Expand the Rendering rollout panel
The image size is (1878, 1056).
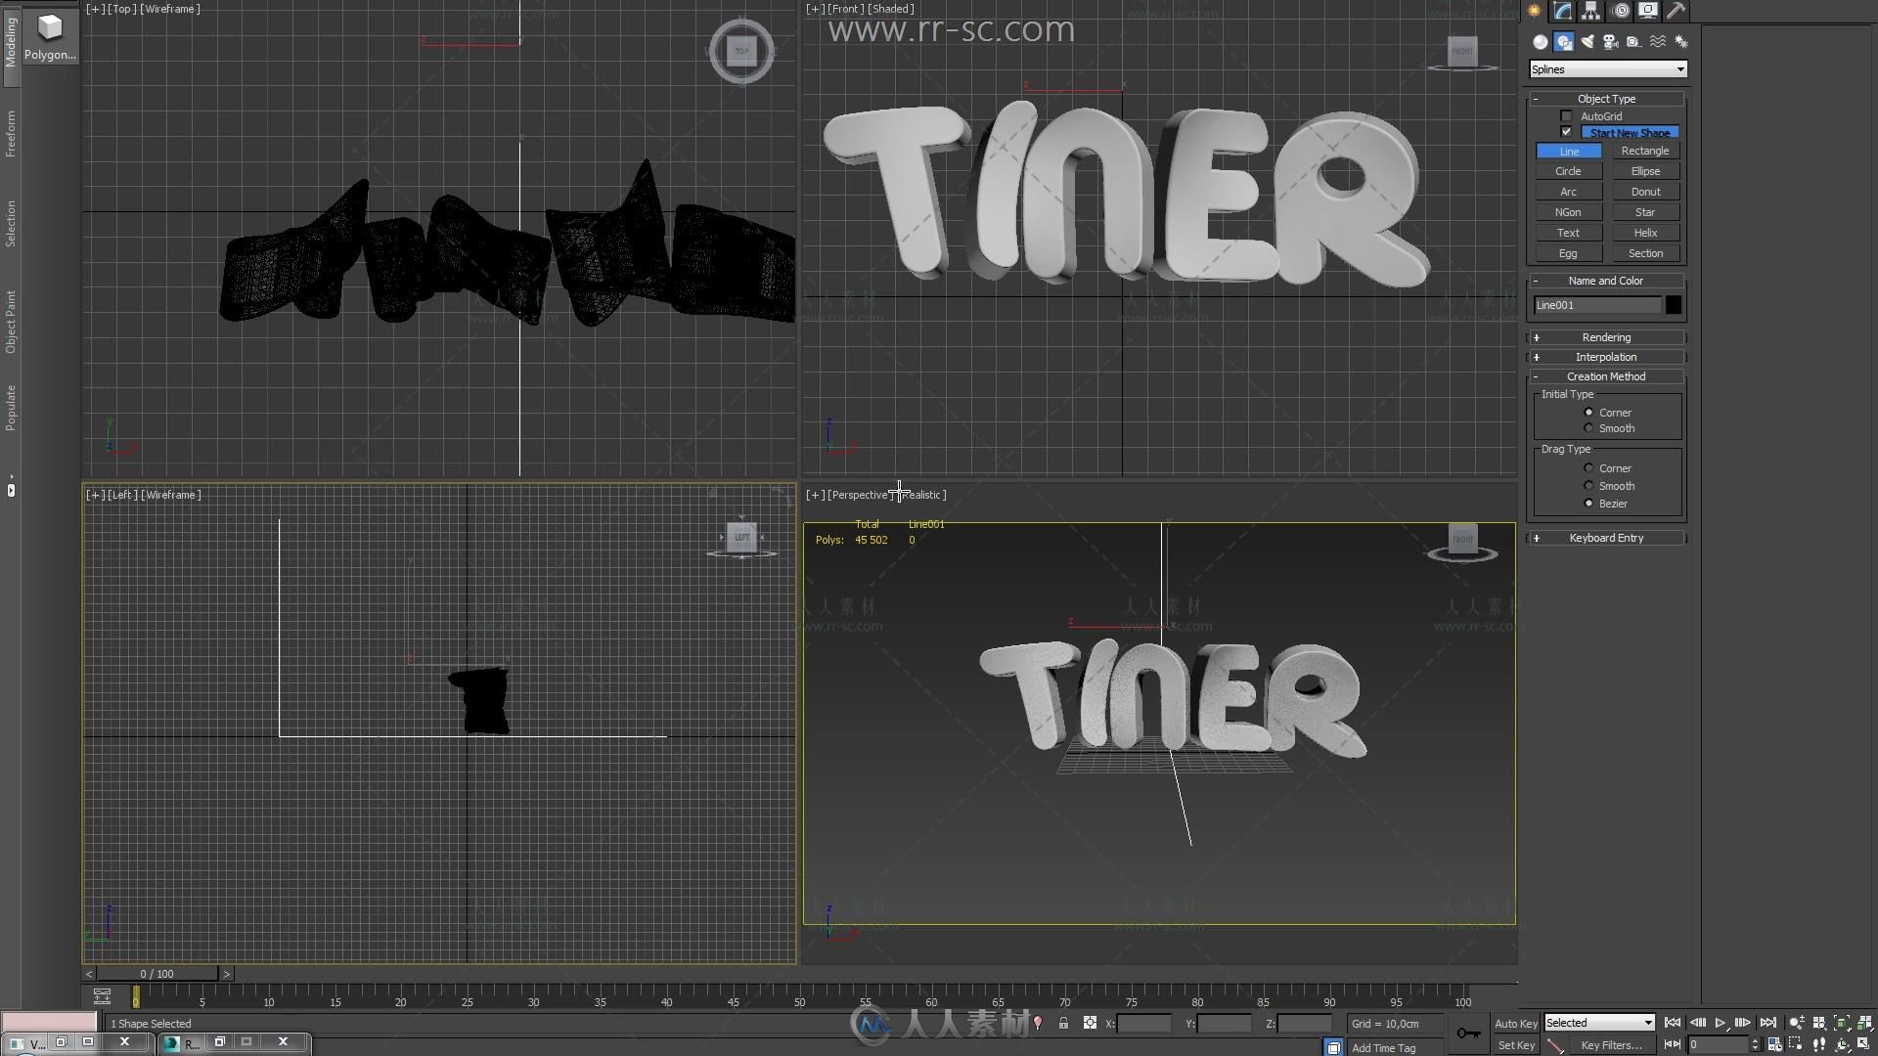[x=1606, y=336]
